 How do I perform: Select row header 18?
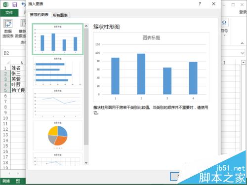tap(5, 162)
